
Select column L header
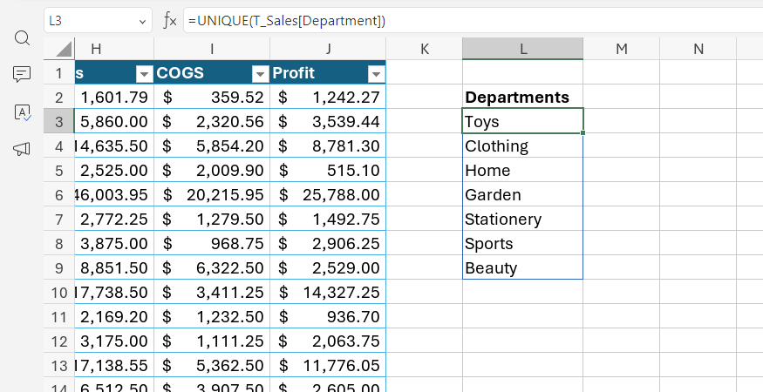point(523,49)
